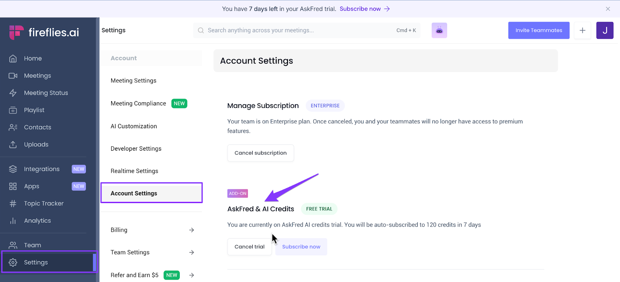
Task: Select Developer Settings in the settings menu
Action: coord(136,149)
